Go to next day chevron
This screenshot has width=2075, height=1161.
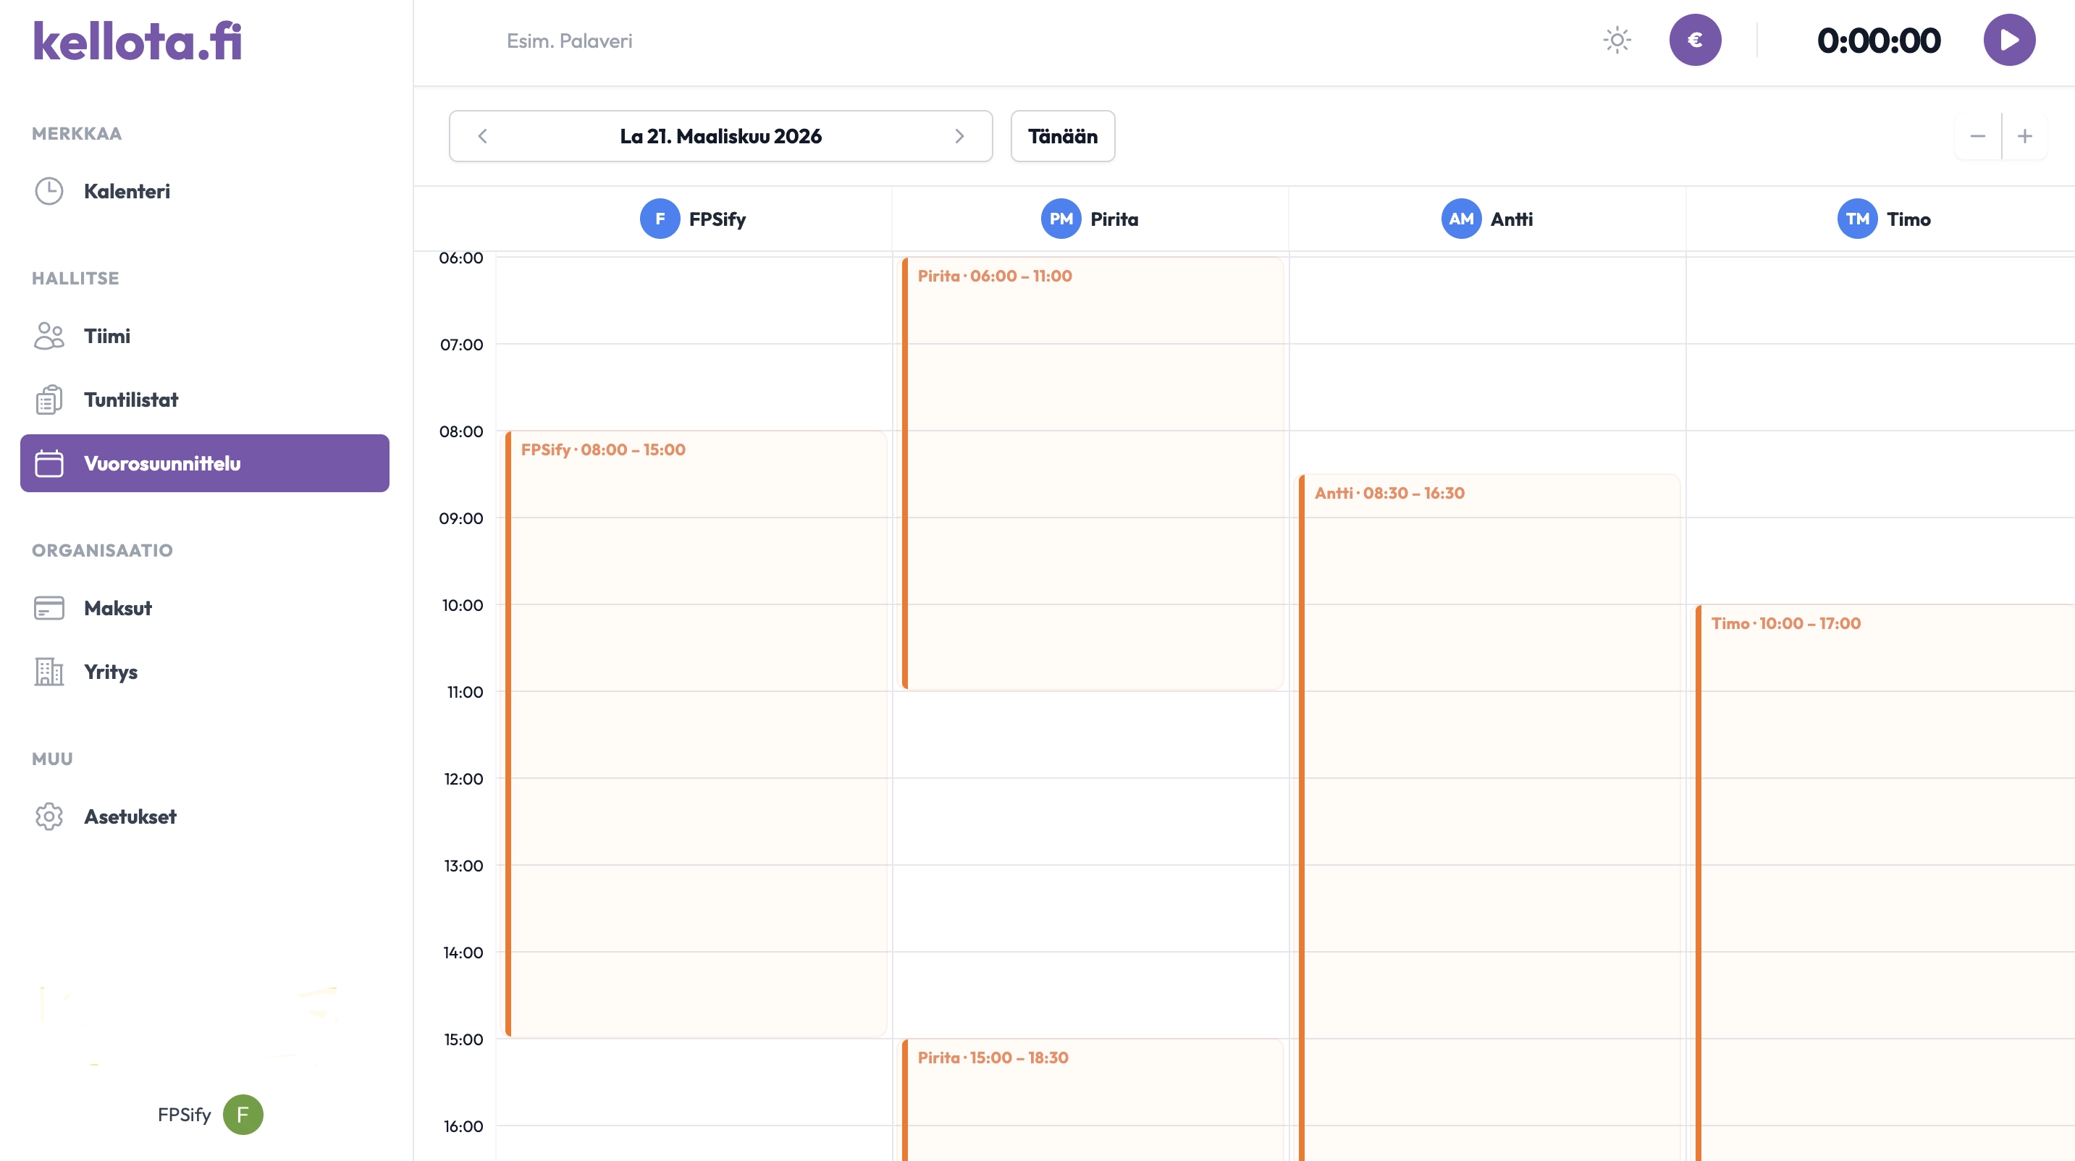[959, 136]
